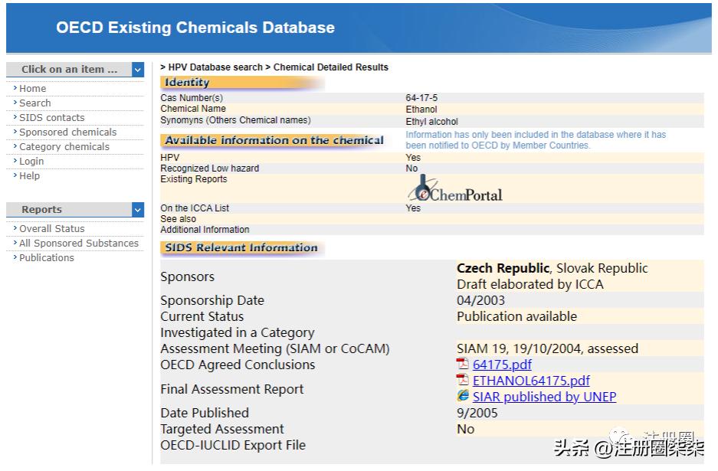The width and height of the screenshot is (718, 471).
Task: Collapse the Reports section arrow
Action: coord(137,210)
